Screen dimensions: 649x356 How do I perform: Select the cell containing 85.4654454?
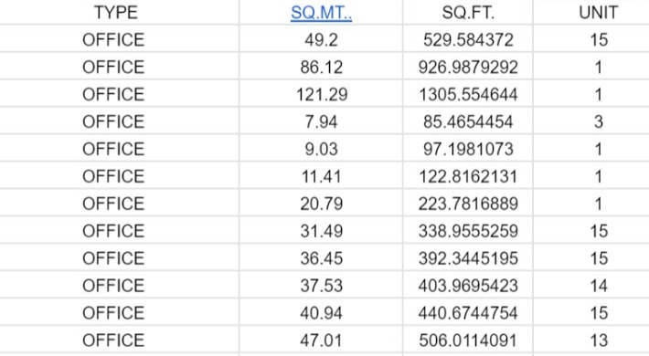(x=468, y=121)
